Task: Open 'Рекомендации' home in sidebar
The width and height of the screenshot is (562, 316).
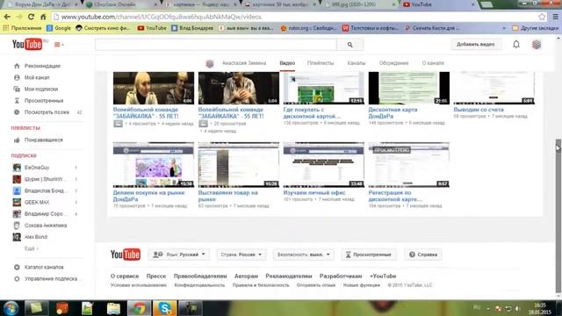Action: click(x=42, y=66)
